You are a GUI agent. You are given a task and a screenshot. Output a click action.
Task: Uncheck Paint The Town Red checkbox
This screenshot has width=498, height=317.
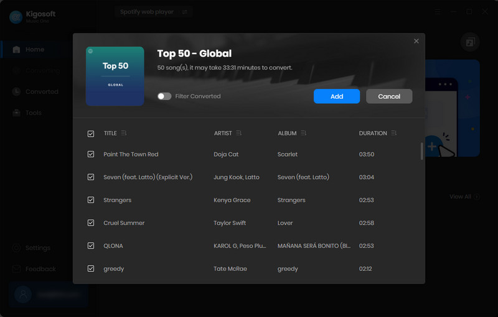pos(91,154)
